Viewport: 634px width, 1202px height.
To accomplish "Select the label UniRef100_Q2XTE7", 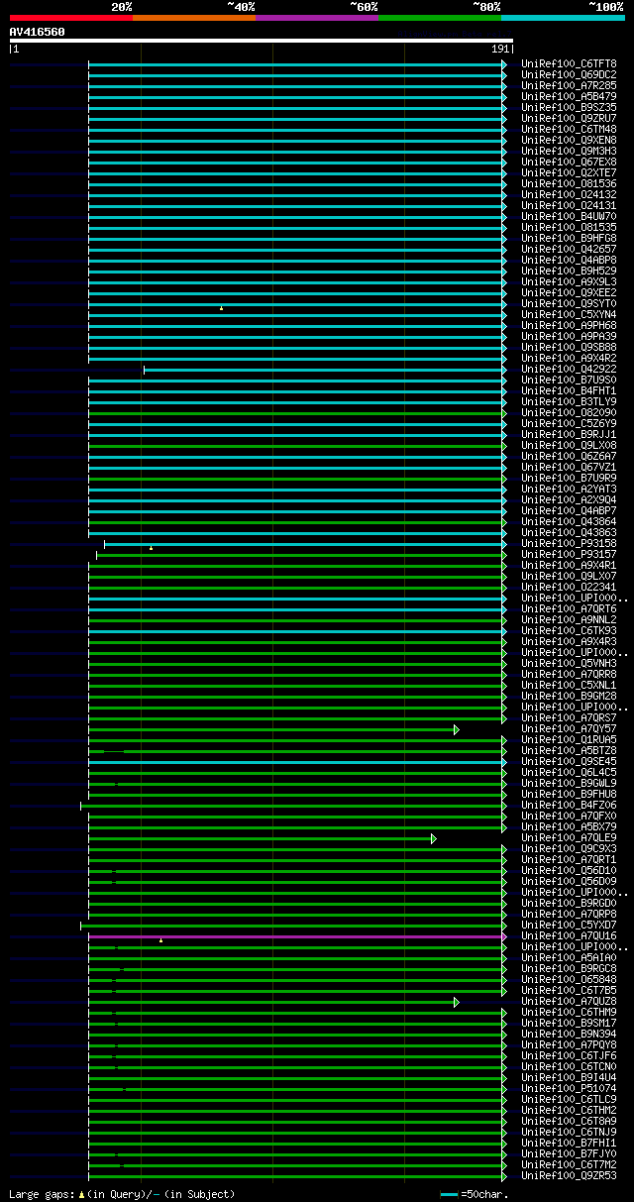I will [569, 172].
